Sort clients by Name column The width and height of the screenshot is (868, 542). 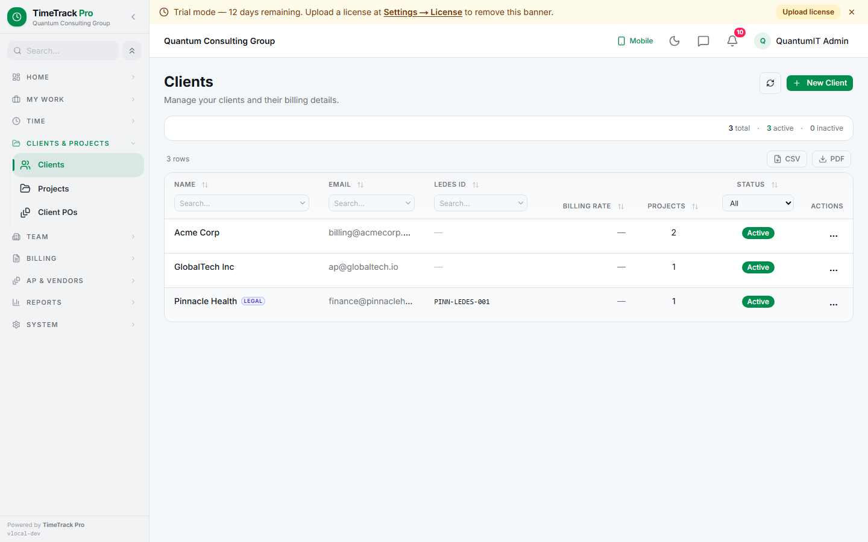coord(205,185)
